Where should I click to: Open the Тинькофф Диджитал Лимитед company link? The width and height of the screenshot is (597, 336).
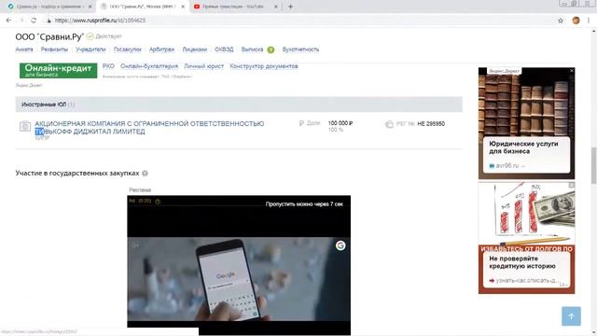[x=149, y=127]
